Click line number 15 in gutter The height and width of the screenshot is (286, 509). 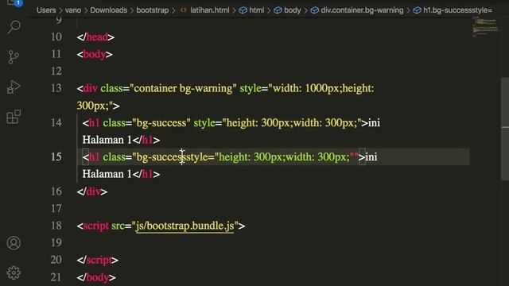[56, 157]
